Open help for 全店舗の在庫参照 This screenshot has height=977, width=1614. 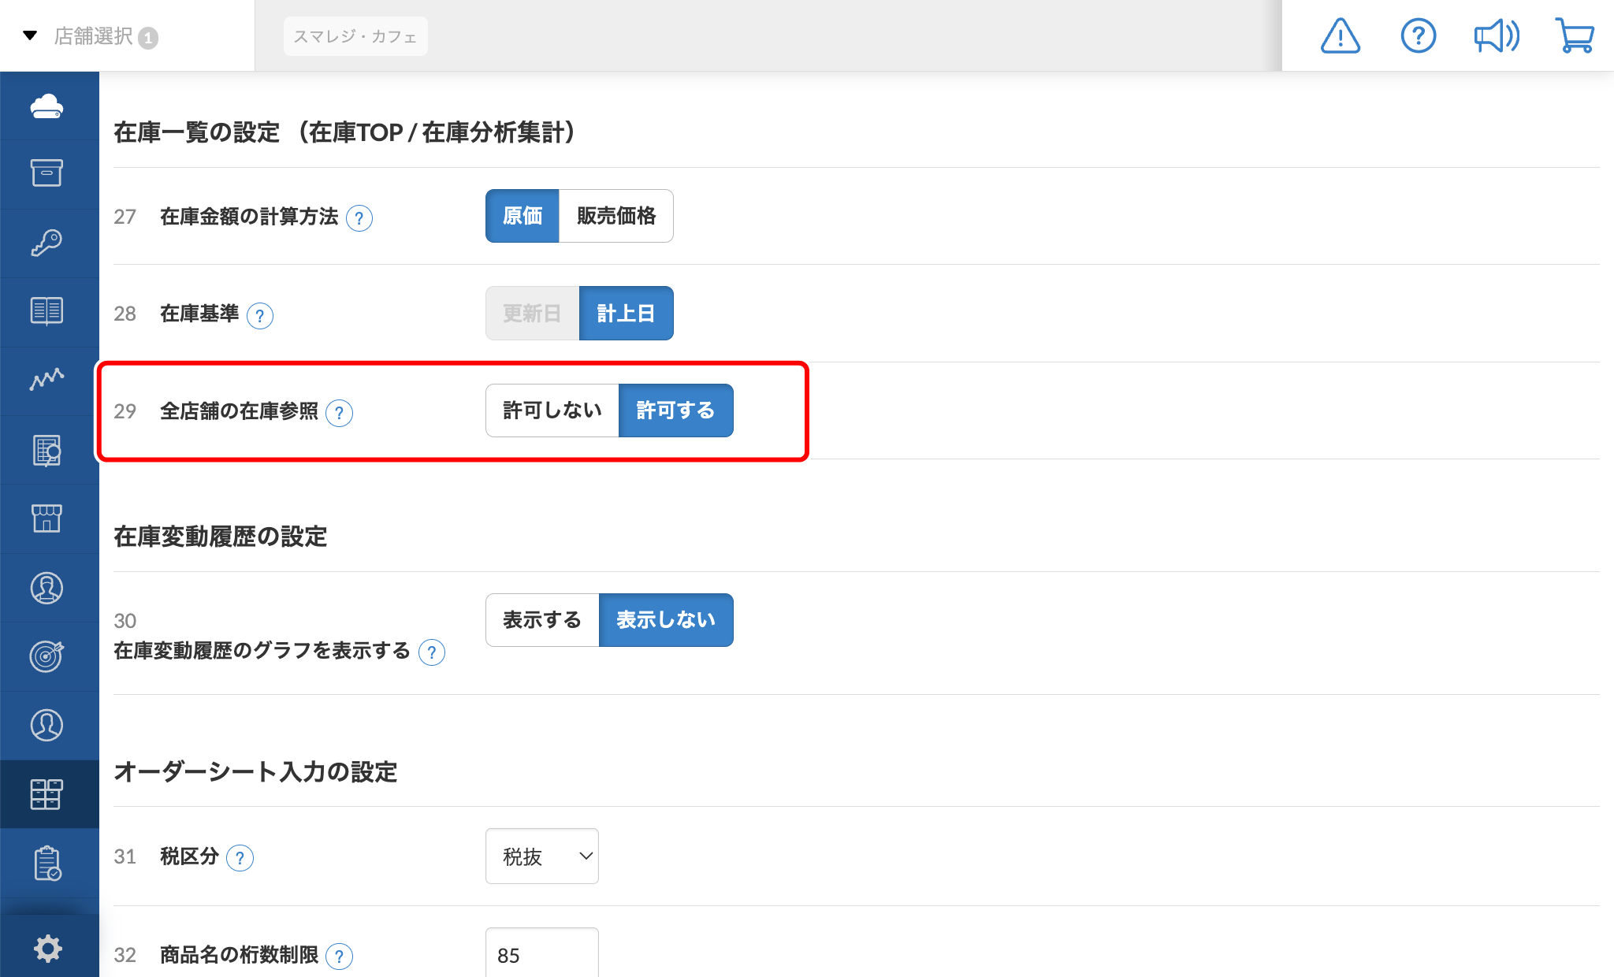pos(340,413)
